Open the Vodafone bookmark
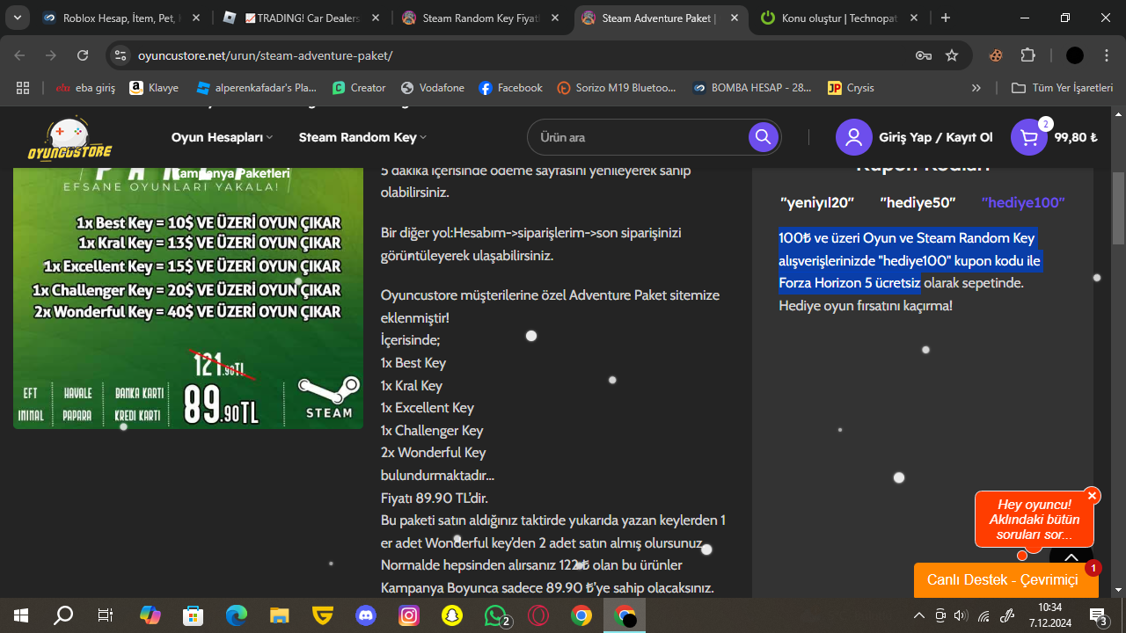This screenshot has height=633, width=1126. (432, 88)
